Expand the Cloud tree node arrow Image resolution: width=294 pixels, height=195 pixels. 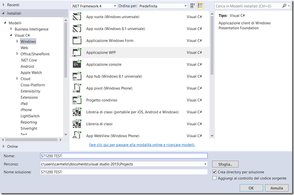(x=17, y=79)
